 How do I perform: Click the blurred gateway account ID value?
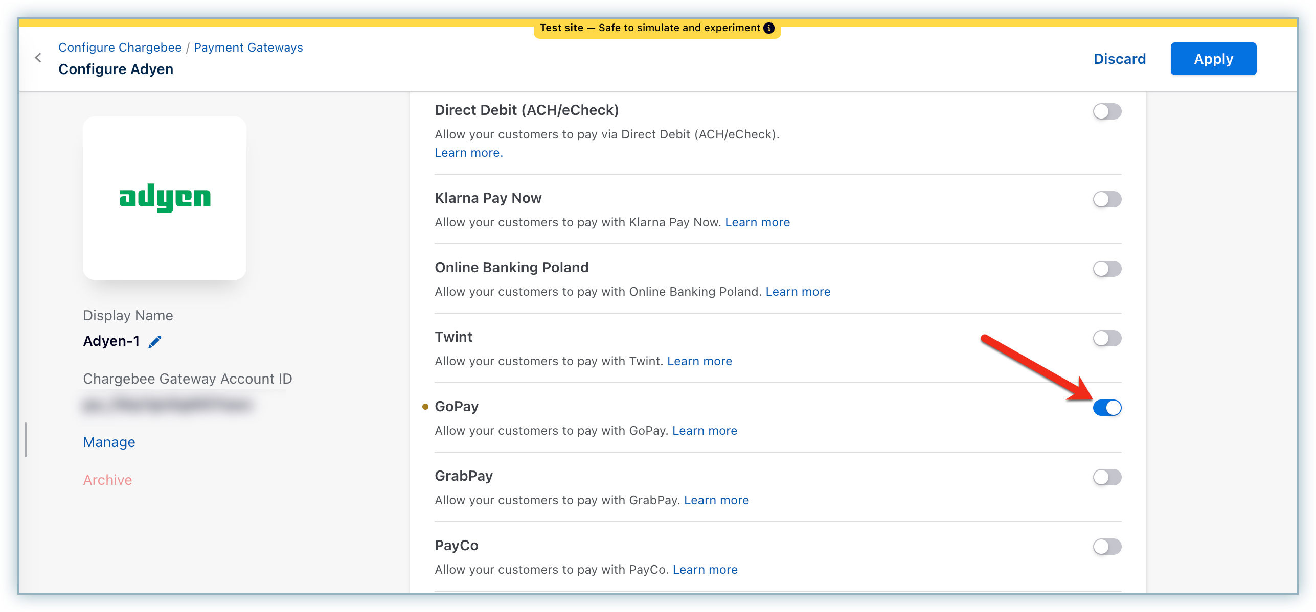click(x=167, y=406)
